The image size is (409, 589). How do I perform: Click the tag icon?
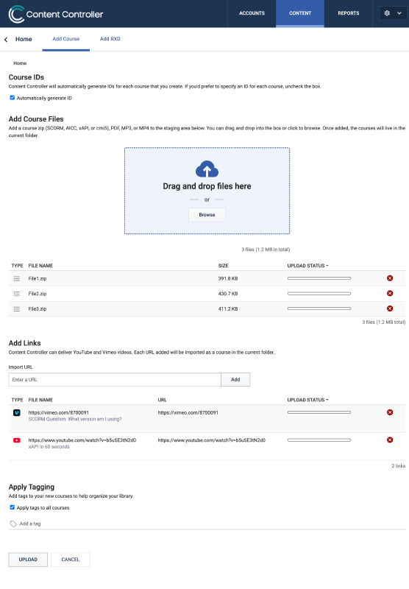pyautogui.click(x=13, y=524)
